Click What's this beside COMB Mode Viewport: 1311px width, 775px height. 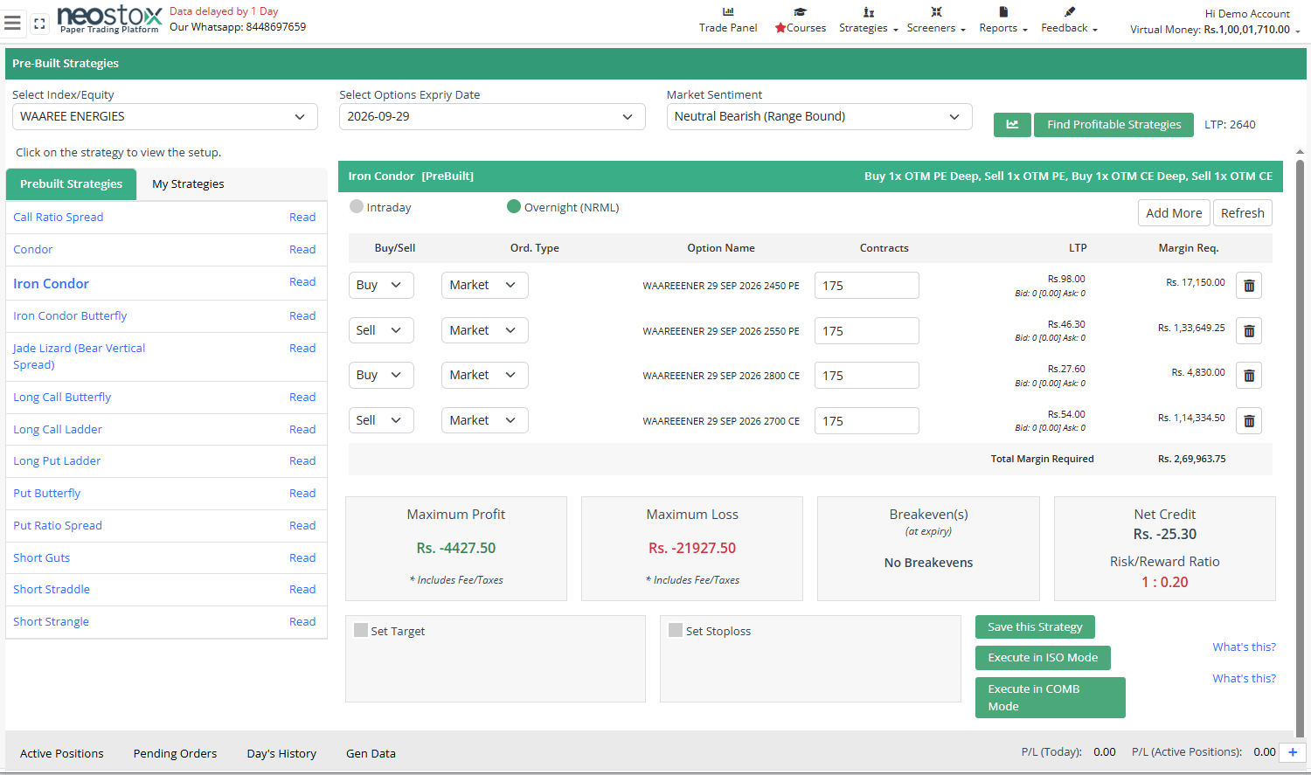click(1244, 679)
